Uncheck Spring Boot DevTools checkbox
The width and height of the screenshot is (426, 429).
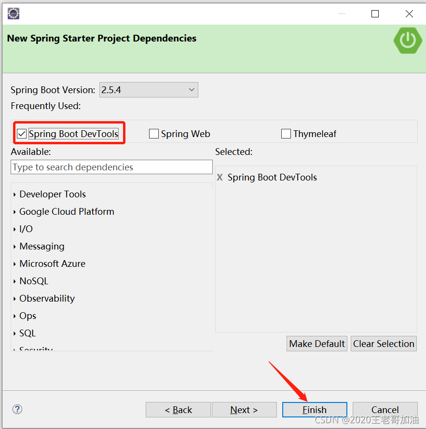[22, 134]
